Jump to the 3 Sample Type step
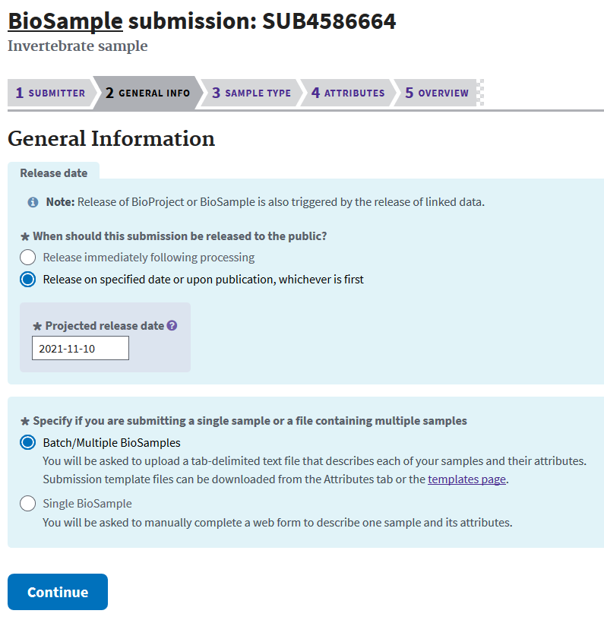The image size is (604, 620). pos(251,93)
